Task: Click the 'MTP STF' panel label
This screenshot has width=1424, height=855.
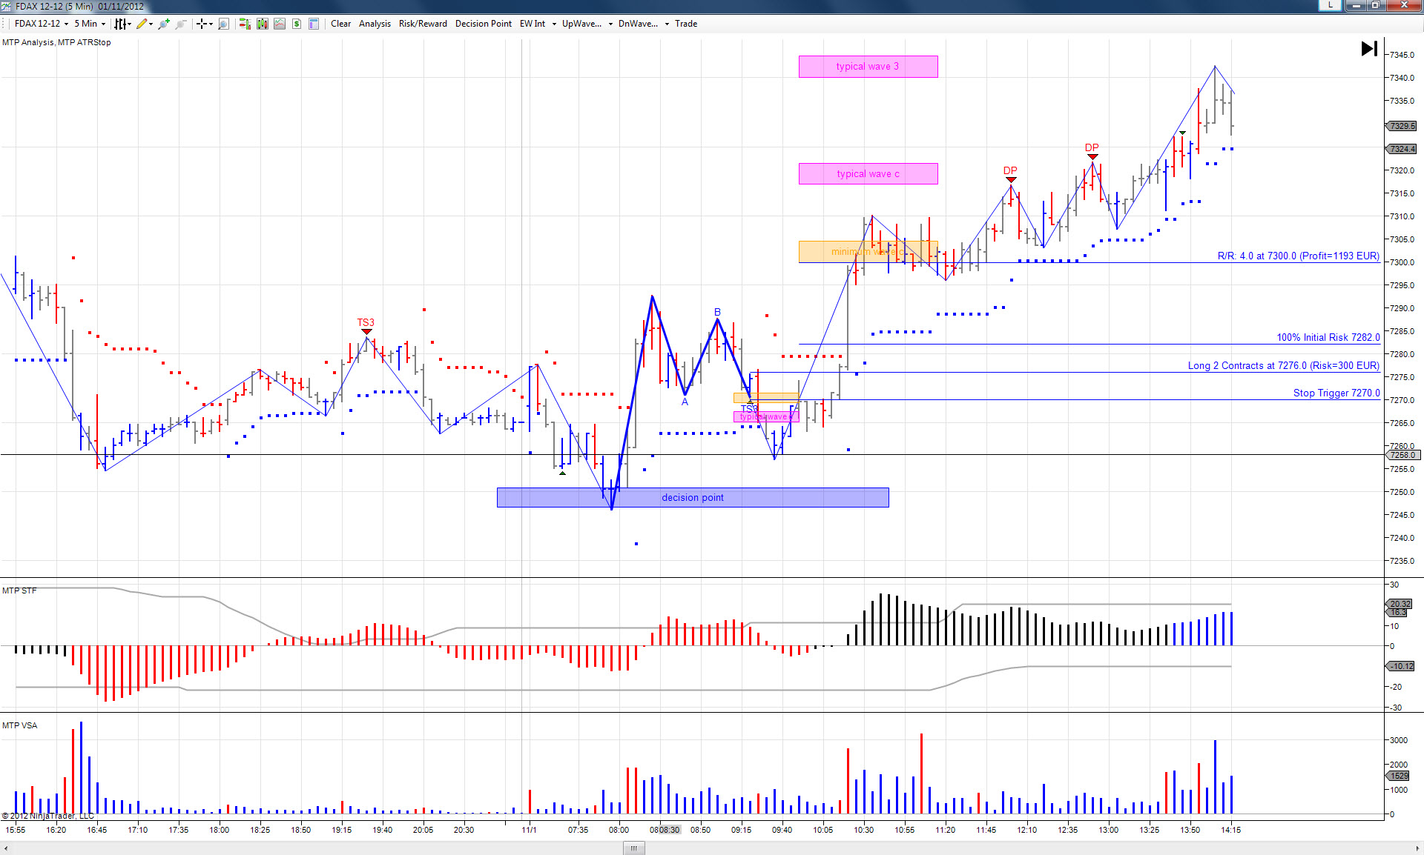Action: tap(19, 591)
